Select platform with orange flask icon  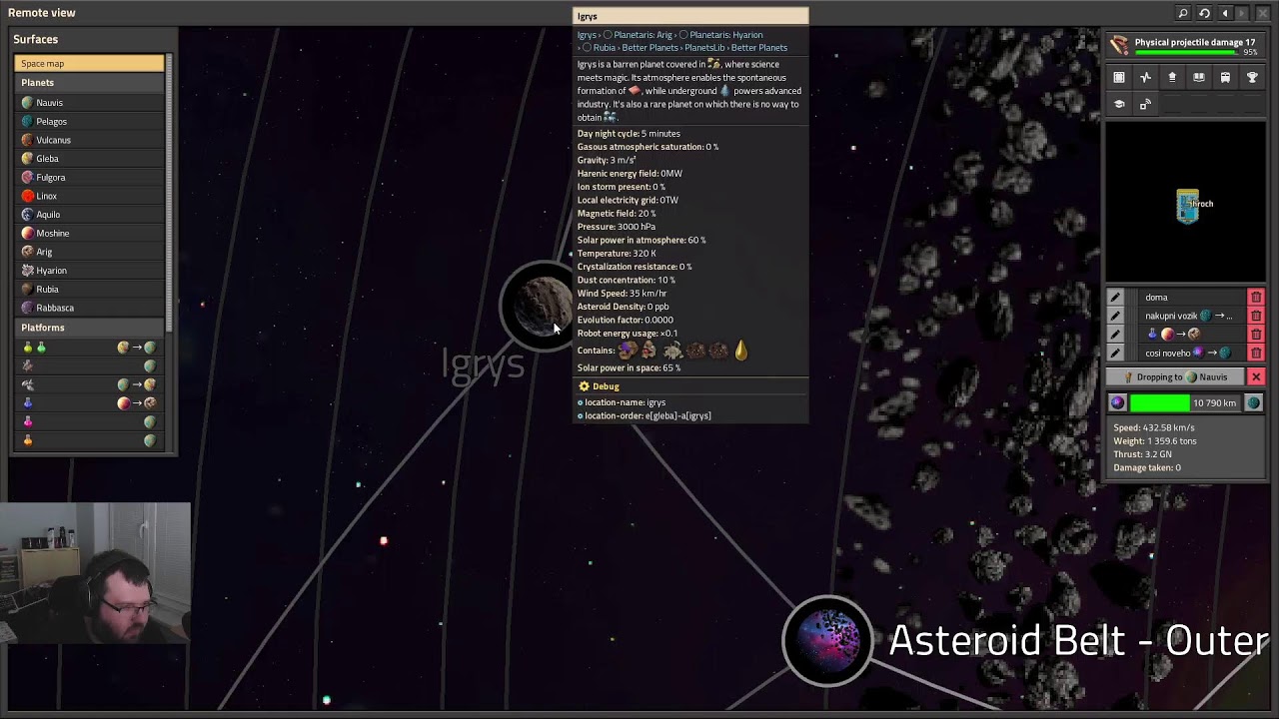point(89,440)
